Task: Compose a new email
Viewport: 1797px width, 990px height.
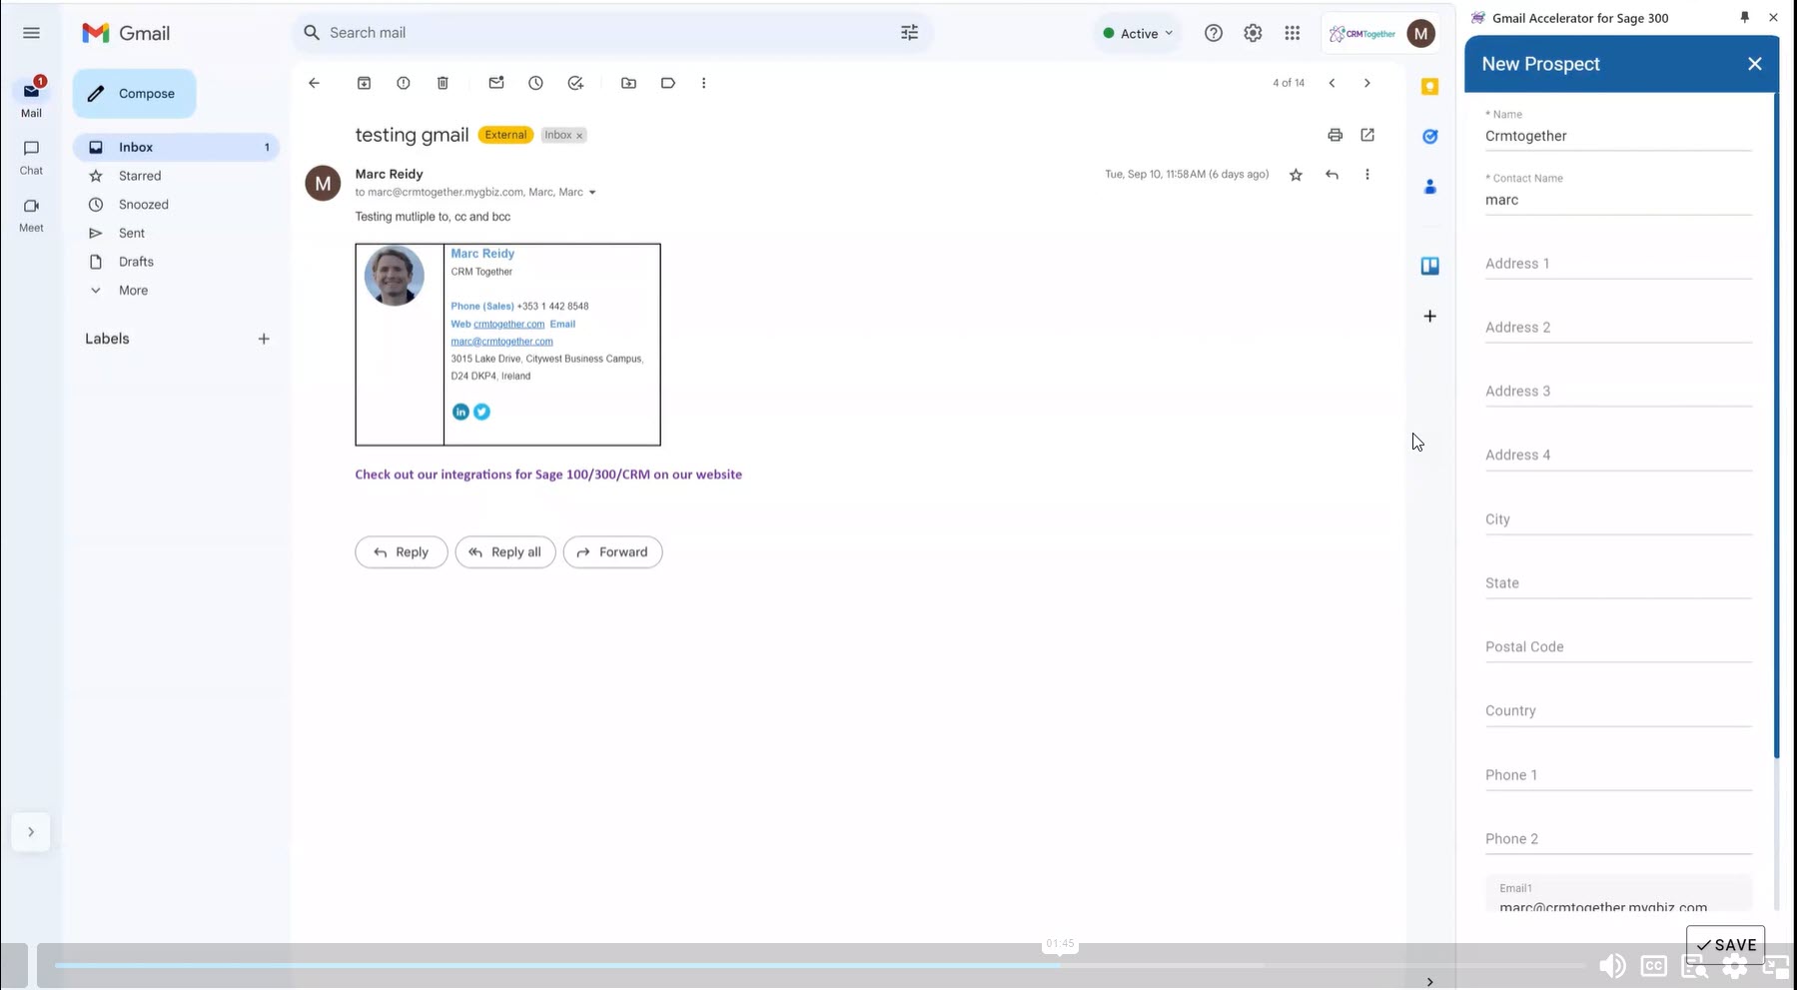Action: pos(134,94)
